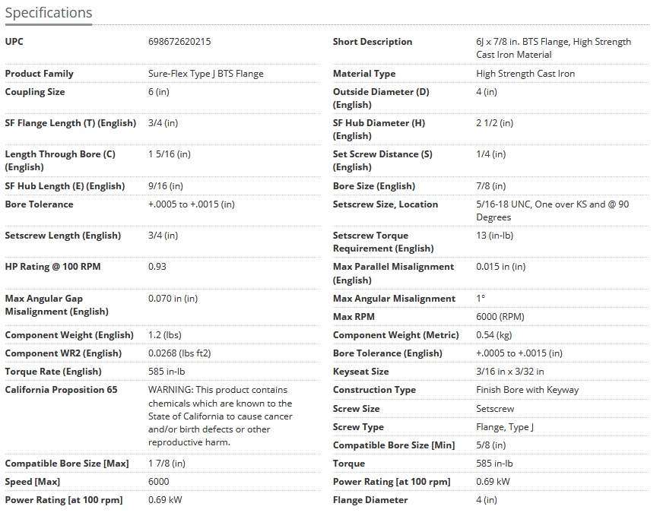Select the Screw Type value Flange, Type J
Viewport: 660px width, 516px height.
pyautogui.click(x=505, y=427)
